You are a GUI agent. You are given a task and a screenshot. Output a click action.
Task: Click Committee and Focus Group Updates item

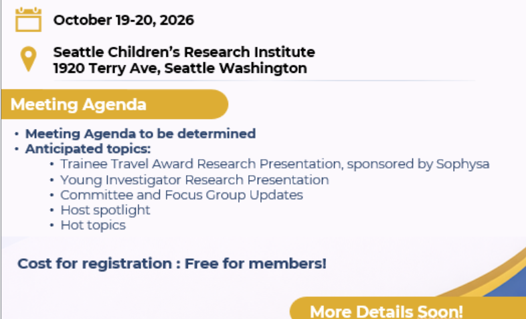click(181, 195)
